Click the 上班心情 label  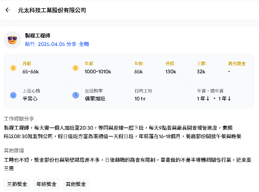click(31, 91)
